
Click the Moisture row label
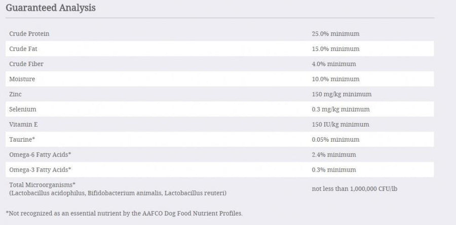[x=22, y=79]
